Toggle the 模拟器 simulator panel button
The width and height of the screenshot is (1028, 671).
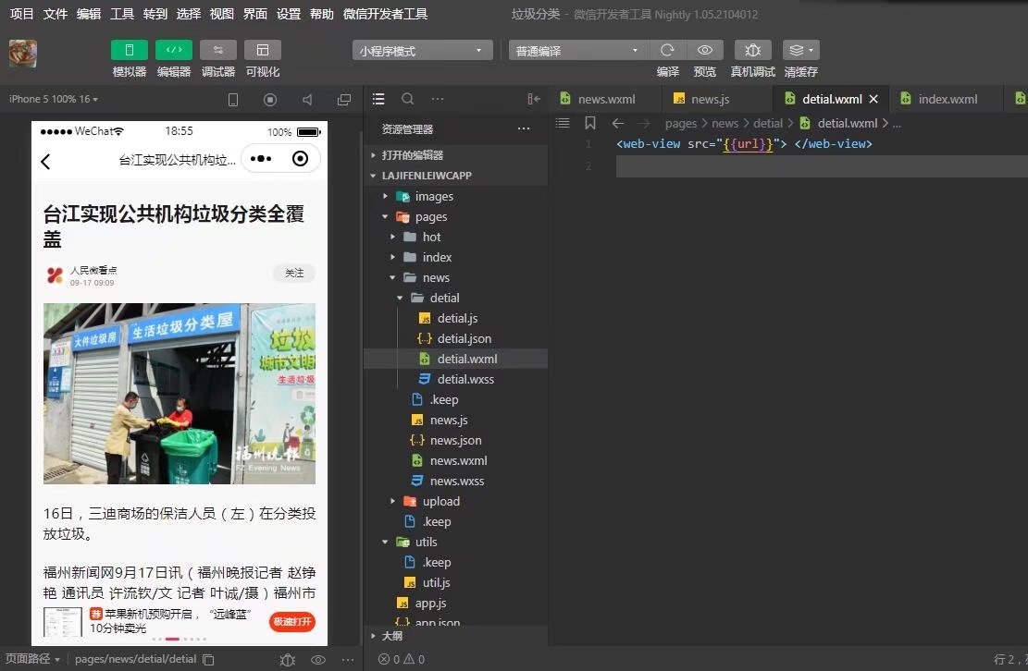pyautogui.click(x=130, y=50)
